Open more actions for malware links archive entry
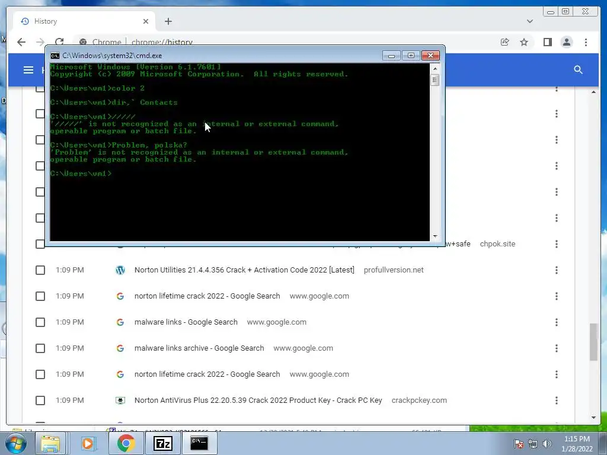Viewport: 607px width, 455px height. 556,348
